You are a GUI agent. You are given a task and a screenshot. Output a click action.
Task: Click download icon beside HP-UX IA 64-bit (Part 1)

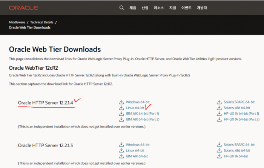tap(219, 113)
